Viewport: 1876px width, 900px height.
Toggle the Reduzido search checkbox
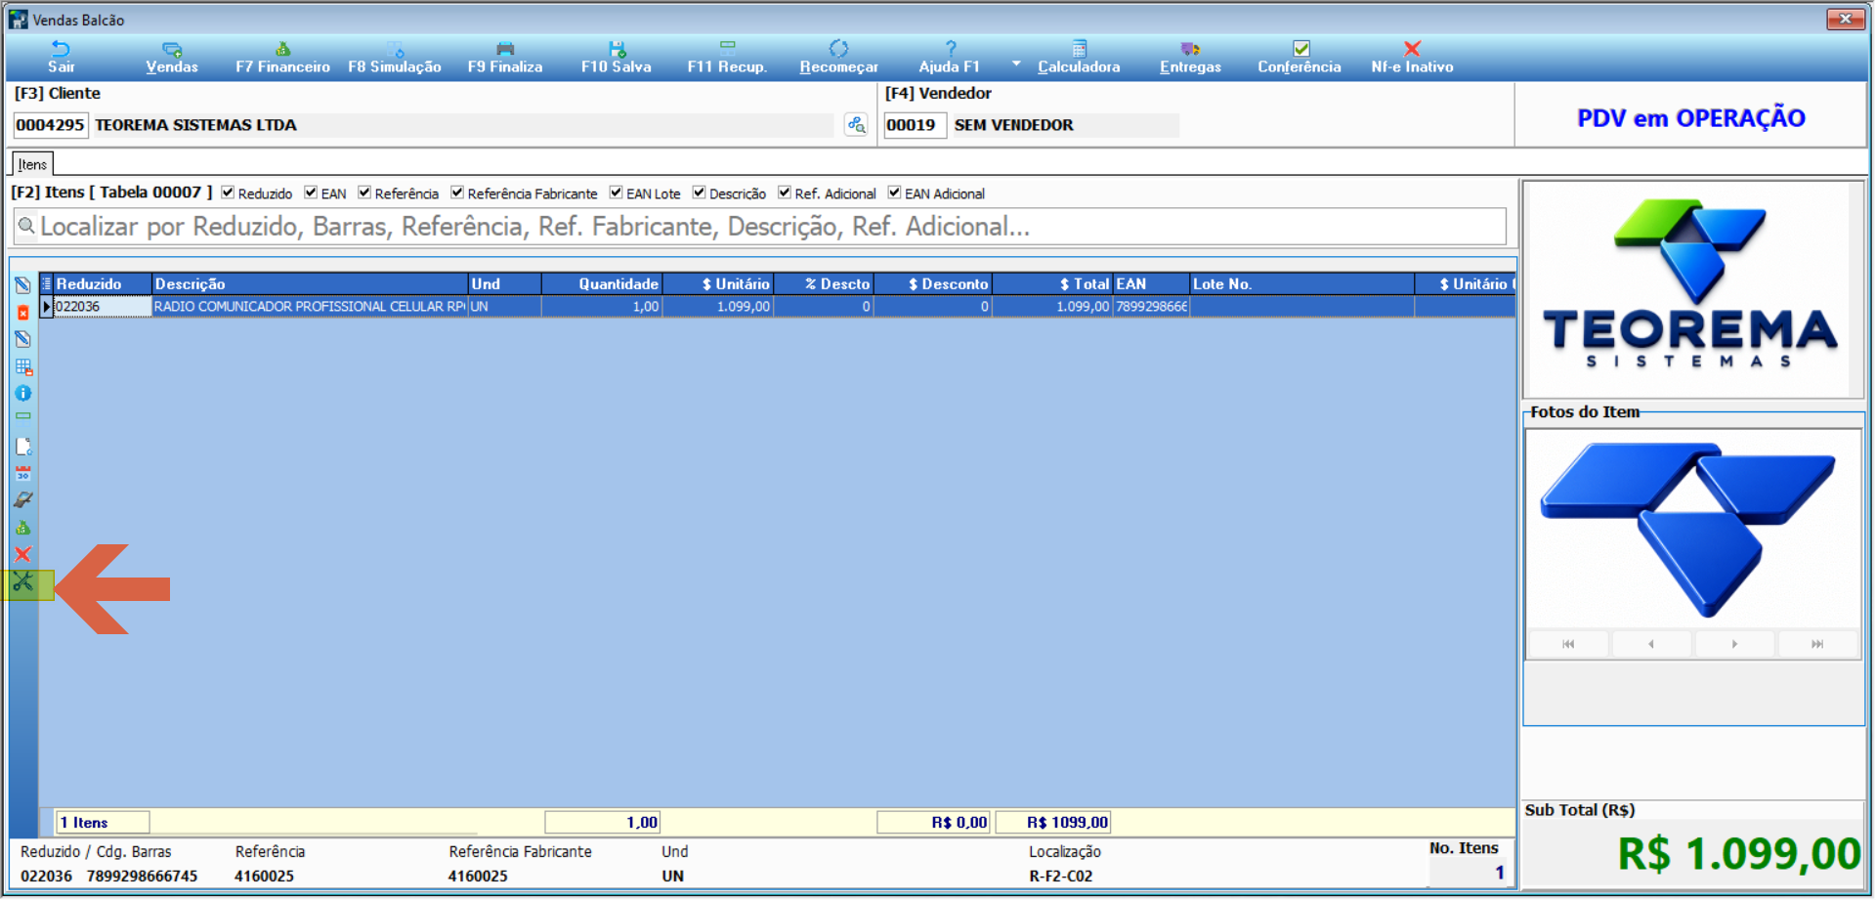[228, 193]
